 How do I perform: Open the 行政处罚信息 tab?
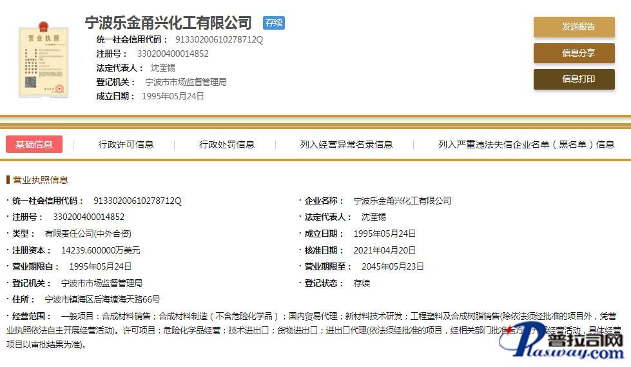point(227,144)
